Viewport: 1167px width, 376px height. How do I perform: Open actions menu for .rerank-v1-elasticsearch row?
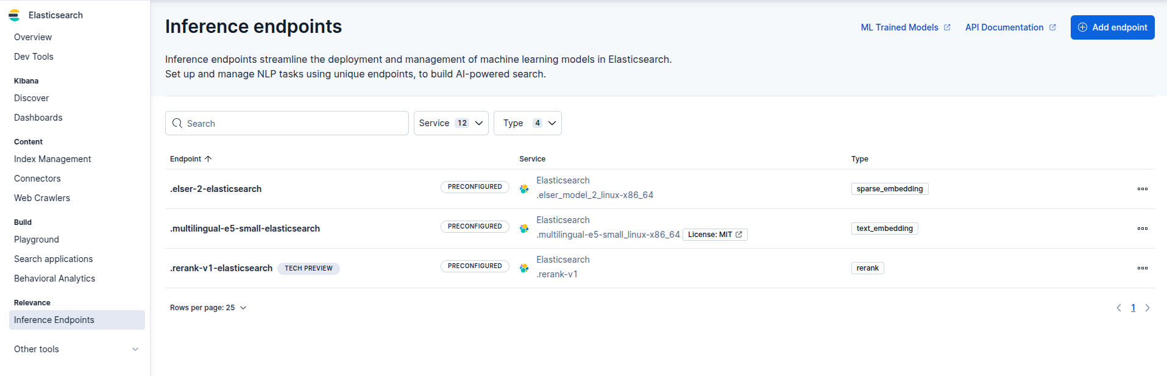pos(1142,268)
